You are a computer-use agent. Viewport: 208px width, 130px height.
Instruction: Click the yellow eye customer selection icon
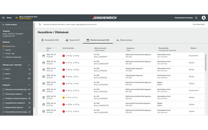click(16, 18)
